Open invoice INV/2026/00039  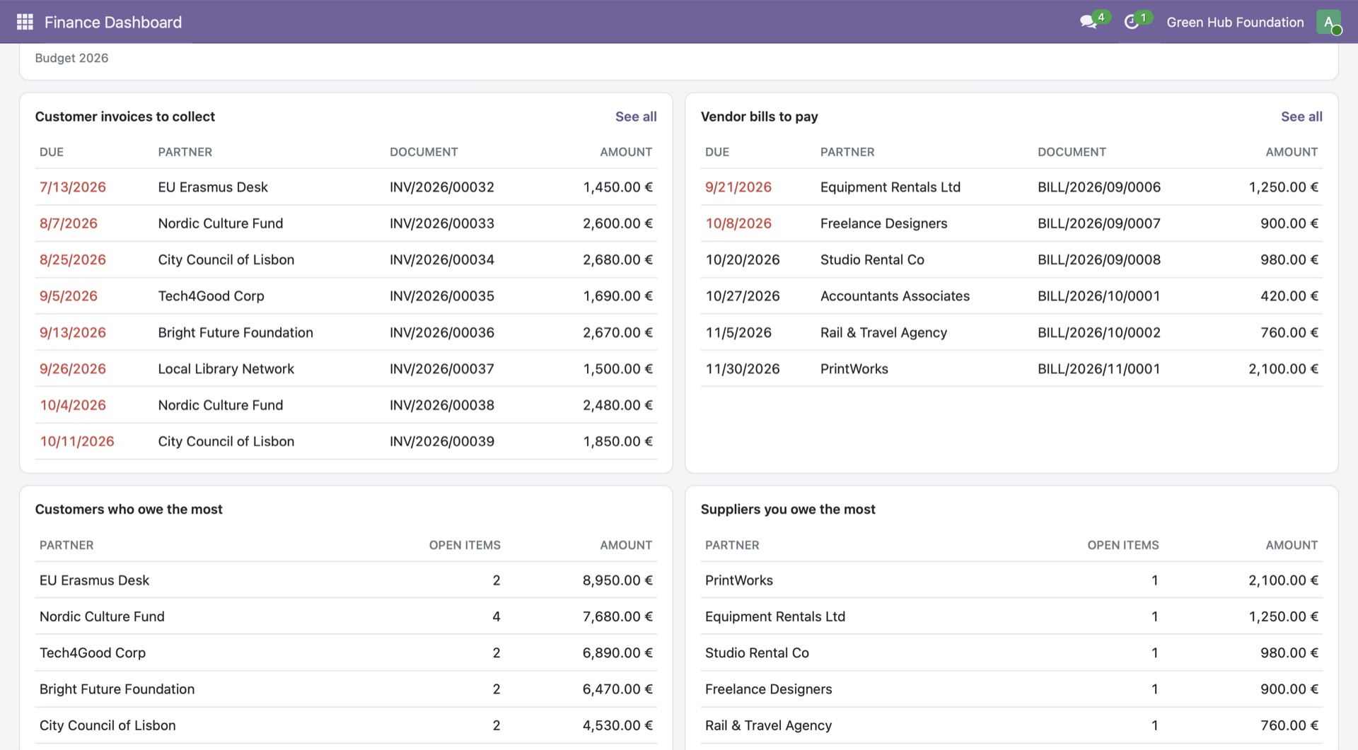click(442, 441)
